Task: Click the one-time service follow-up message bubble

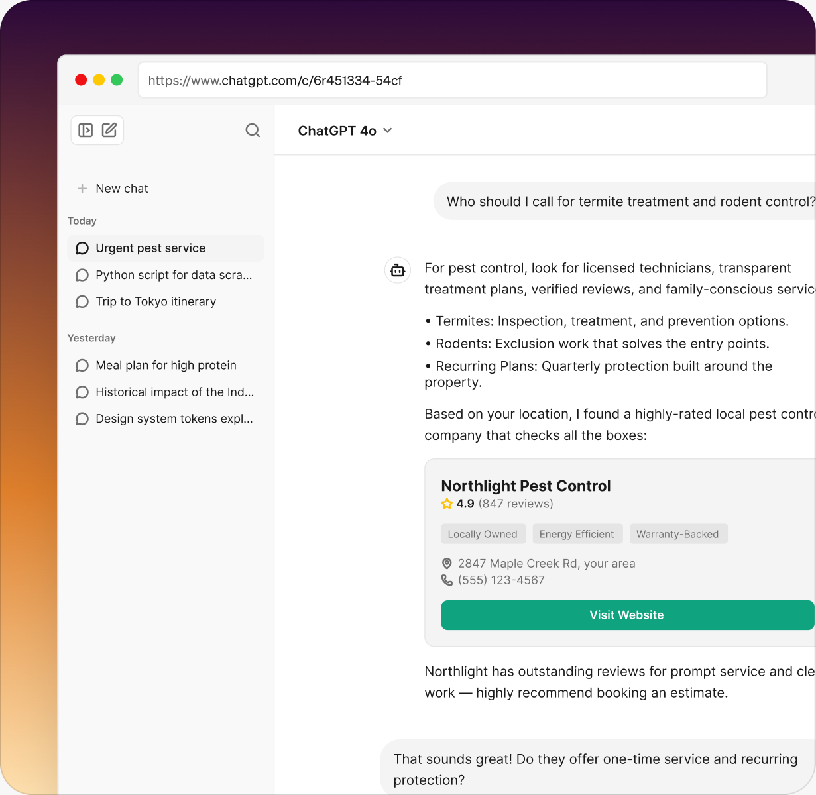Action: click(x=598, y=768)
